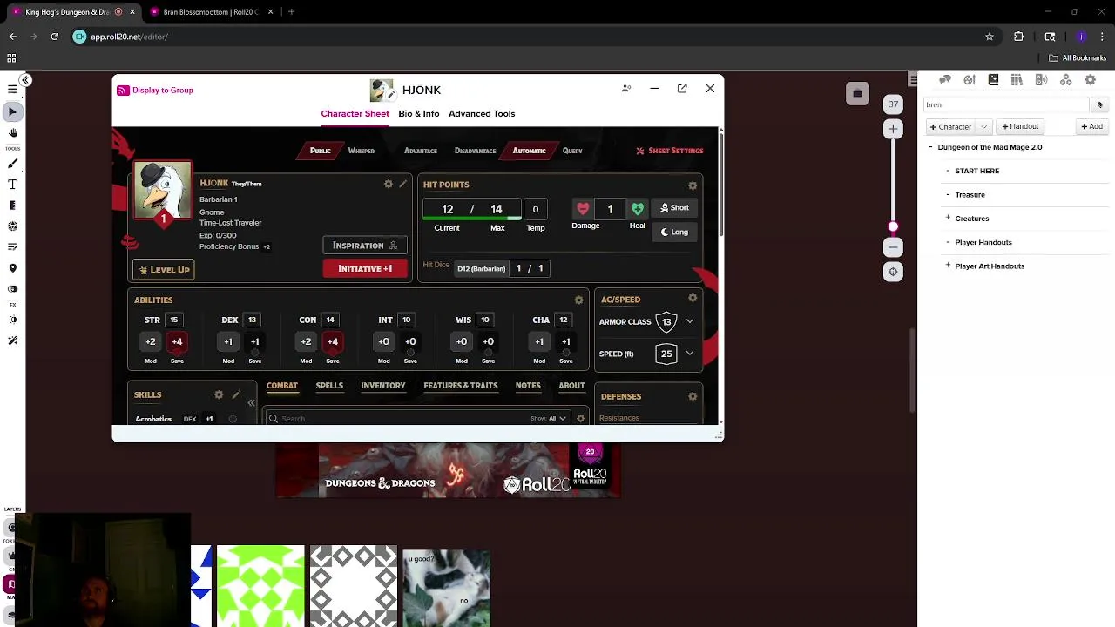This screenshot has width=1115, height=627.
Task: Click the zoom-in plus button
Action: [x=893, y=129]
